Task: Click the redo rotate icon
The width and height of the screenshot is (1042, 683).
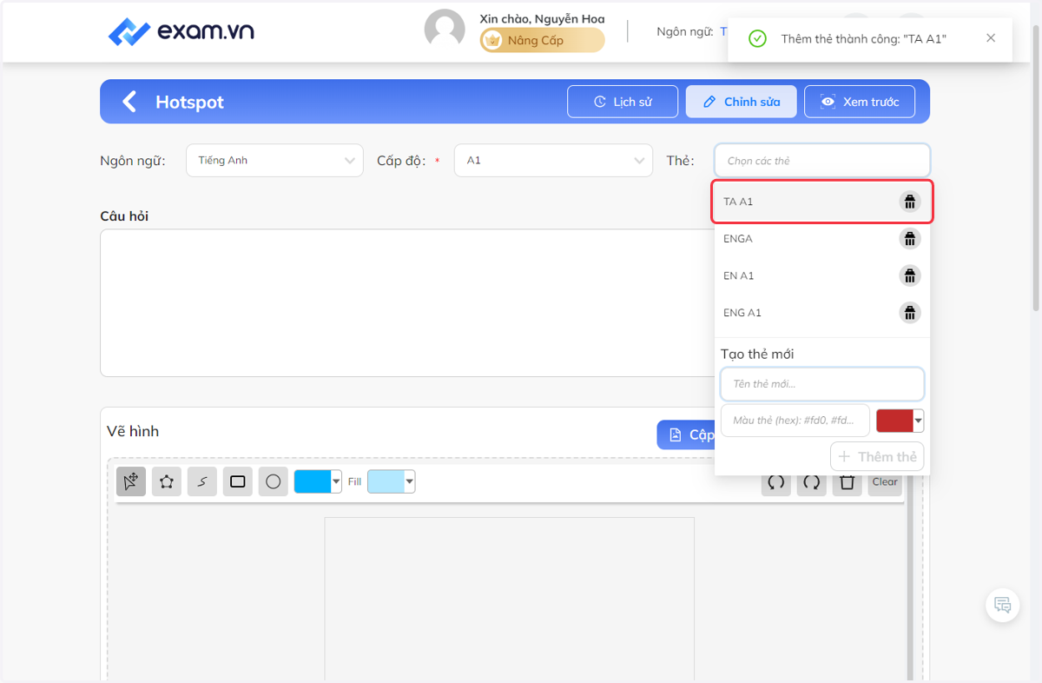Action: tap(812, 483)
